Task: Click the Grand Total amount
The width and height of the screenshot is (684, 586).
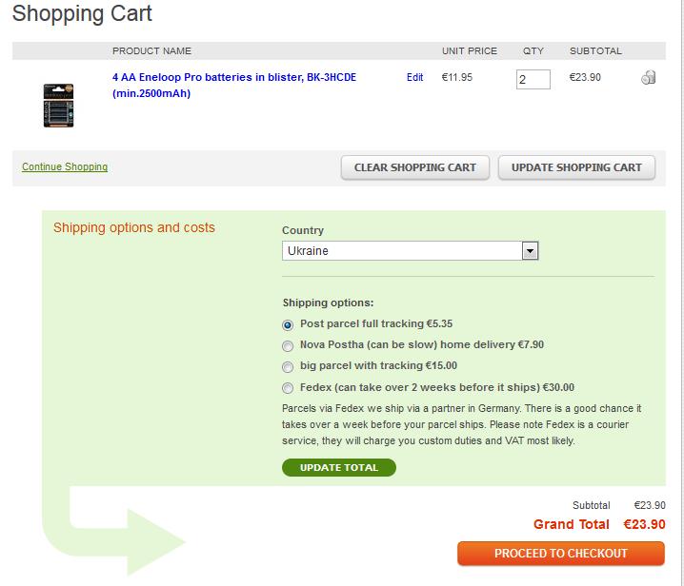Action: (x=644, y=524)
